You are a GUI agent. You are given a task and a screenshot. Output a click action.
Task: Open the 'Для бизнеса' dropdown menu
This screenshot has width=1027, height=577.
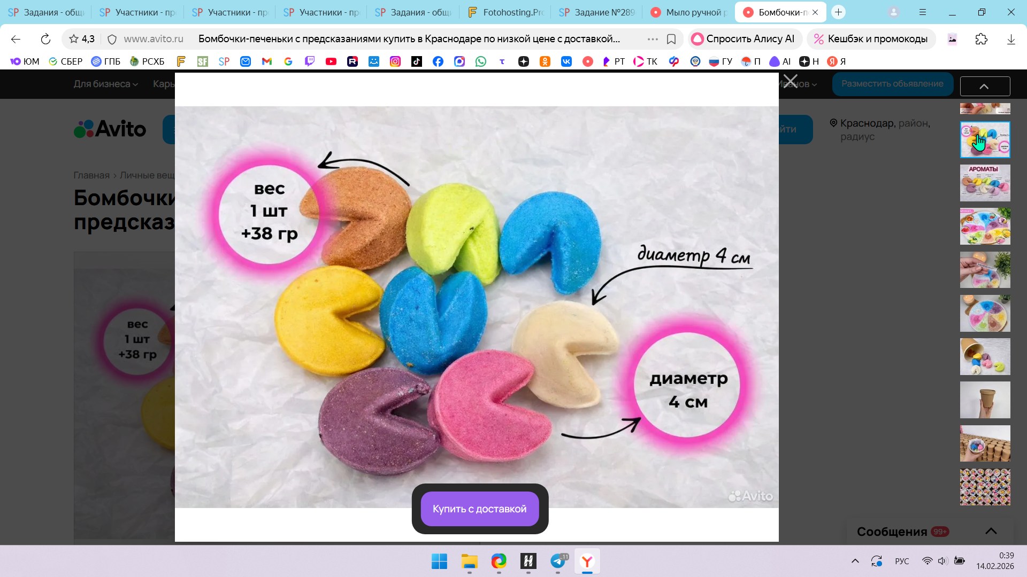click(105, 84)
